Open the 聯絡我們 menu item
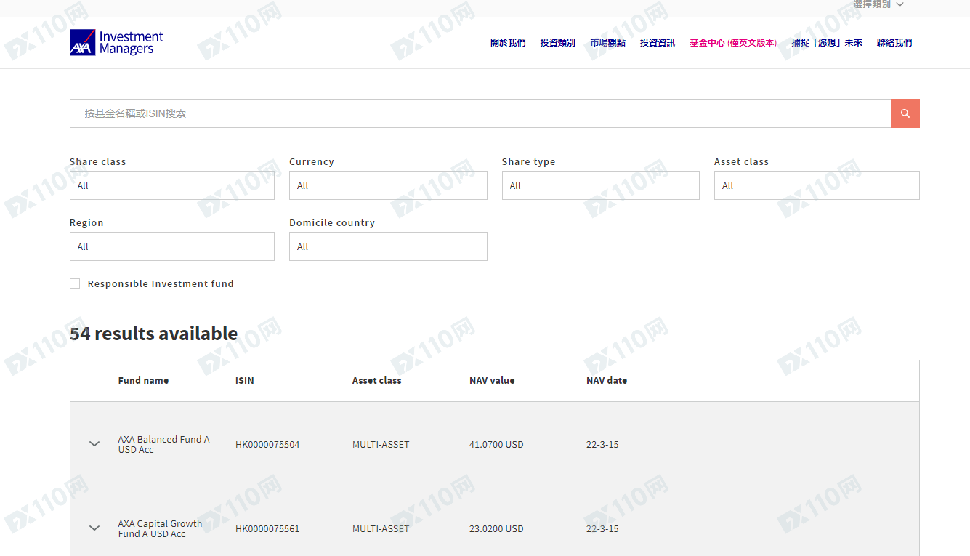This screenshot has width=970, height=556. pyautogui.click(x=894, y=43)
